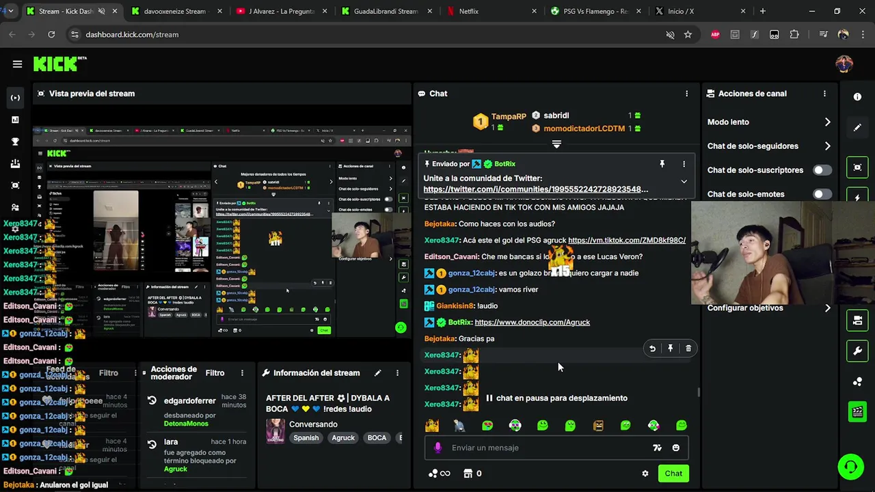Viewport: 875px width, 492px height.
Task: Open the user profile avatar menu
Action: click(844, 64)
